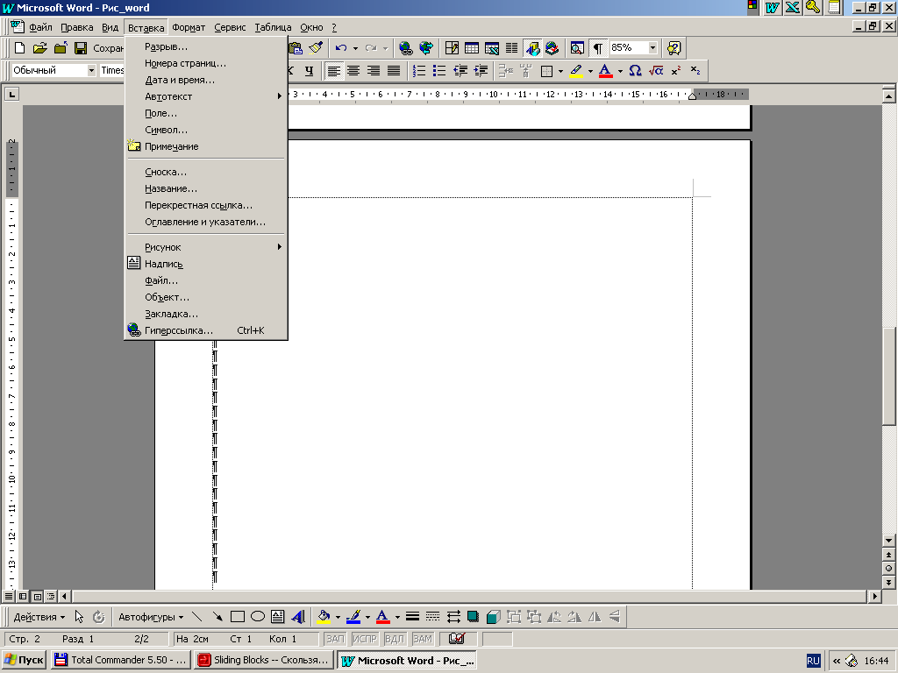Expand the Автофигуры menu
This screenshot has height=673, width=898.
tap(151, 617)
